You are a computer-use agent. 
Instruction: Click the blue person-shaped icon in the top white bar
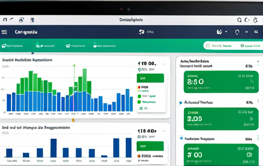[x=32, y=20]
